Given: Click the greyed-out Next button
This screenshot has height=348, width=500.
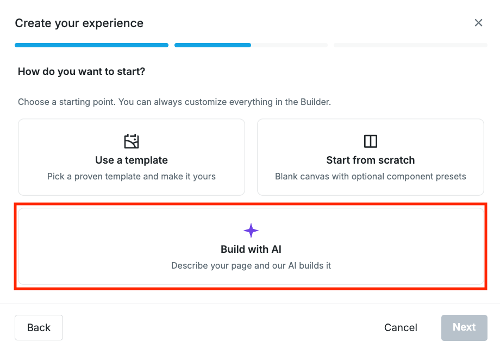Looking at the screenshot, I should tap(464, 327).
